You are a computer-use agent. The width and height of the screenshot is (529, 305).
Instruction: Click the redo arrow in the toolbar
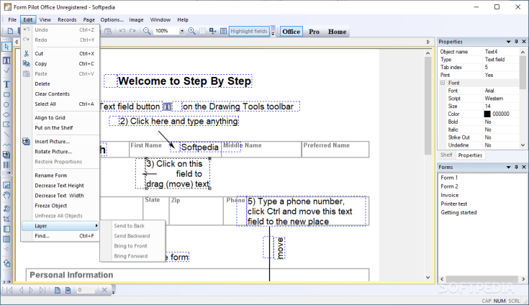132,31
